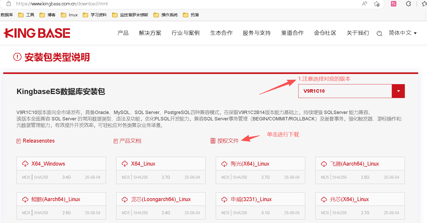Image resolution: width=427 pixels, height=223 pixels.
Task: Click MD5 under X64_Windows
Action: coord(26,177)
